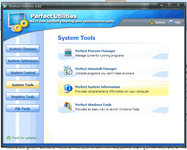Click Check for updates link text
Viewport: 187px width, 150px height.
[x=25, y=138]
